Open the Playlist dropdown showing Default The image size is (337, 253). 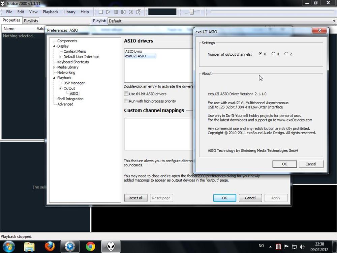[222, 21]
